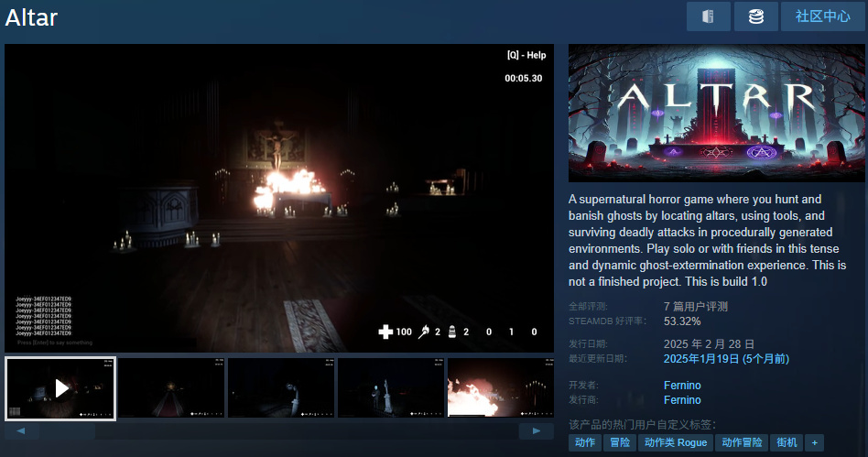Select the second screenshot thumbnail with red carpet

coord(171,387)
